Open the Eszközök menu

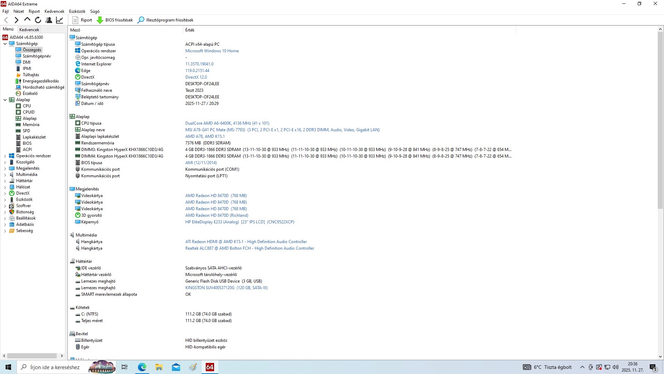(77, 11)
